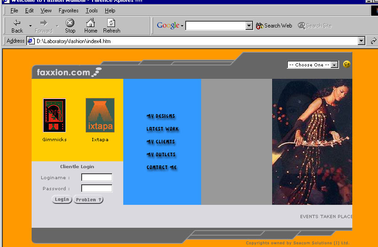
Task: Click the faxxion.com logo
Action: [69, 72]
